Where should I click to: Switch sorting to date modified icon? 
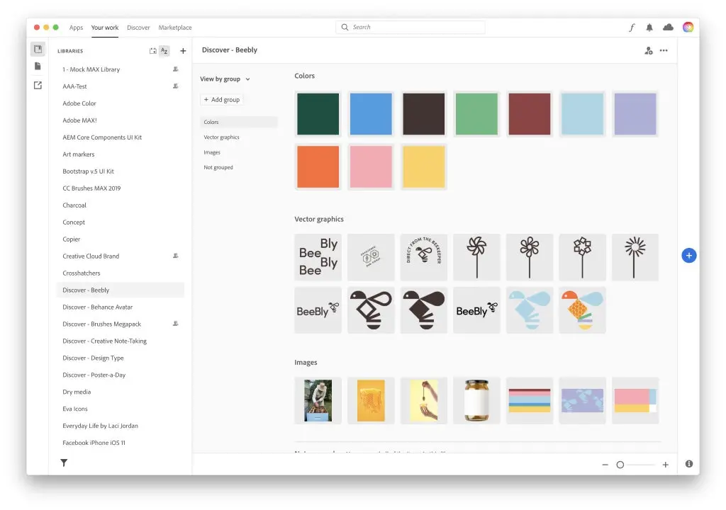152,50
